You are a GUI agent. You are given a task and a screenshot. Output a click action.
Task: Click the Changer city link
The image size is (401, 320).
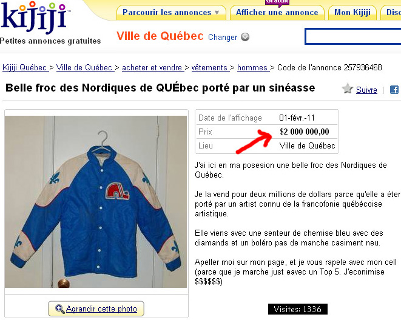tap(223, 38)
